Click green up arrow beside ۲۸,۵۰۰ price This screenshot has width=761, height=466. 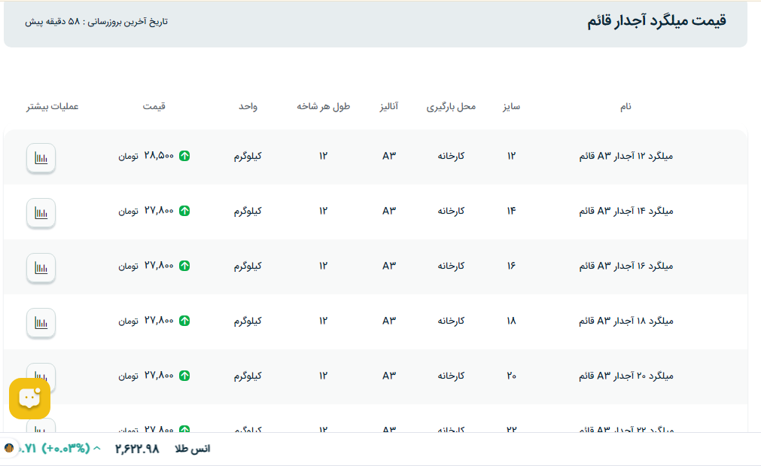(184, 156)
